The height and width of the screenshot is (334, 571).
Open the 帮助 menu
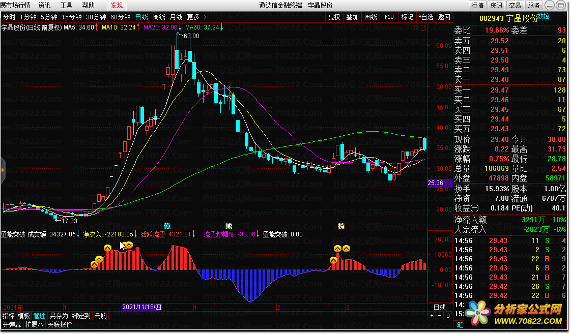point(88,5)
